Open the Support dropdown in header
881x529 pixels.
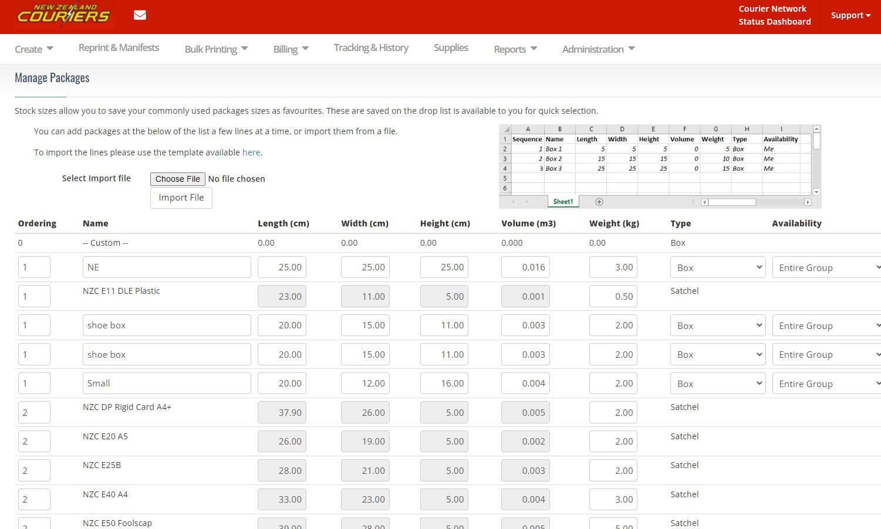[850, 15]
